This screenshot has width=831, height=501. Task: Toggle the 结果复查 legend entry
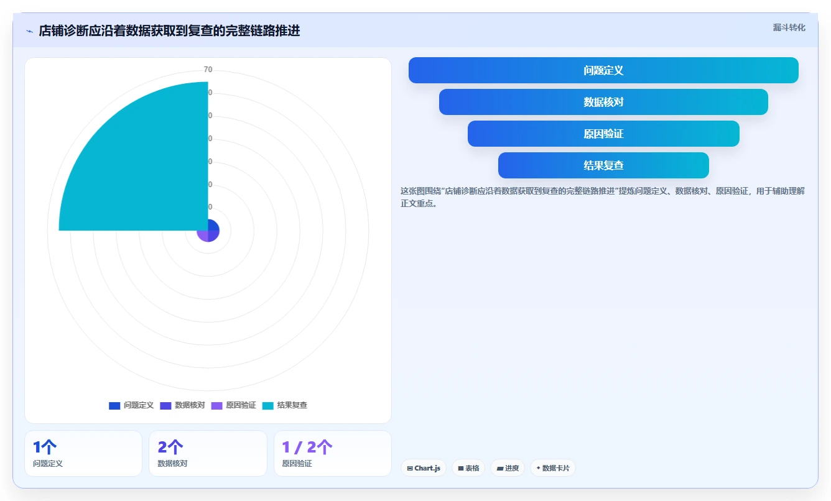tap(285, 405)
